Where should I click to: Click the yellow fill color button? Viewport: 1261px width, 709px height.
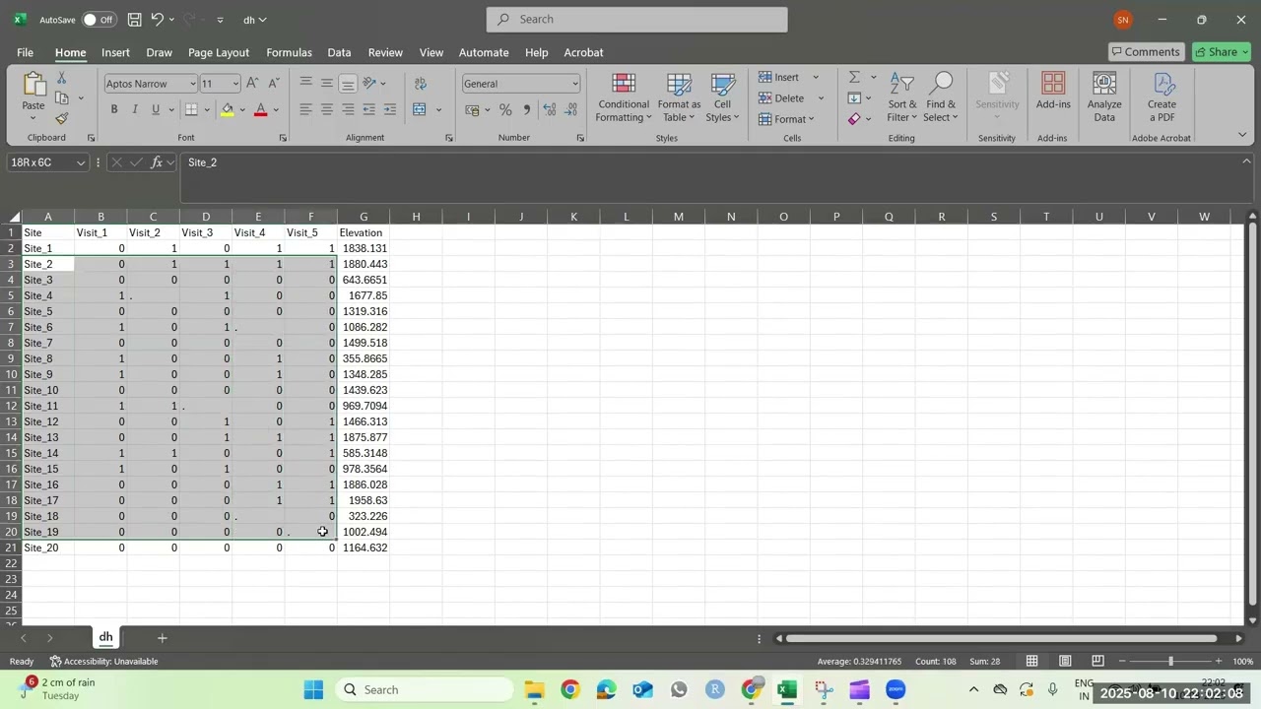click(228, 109)
